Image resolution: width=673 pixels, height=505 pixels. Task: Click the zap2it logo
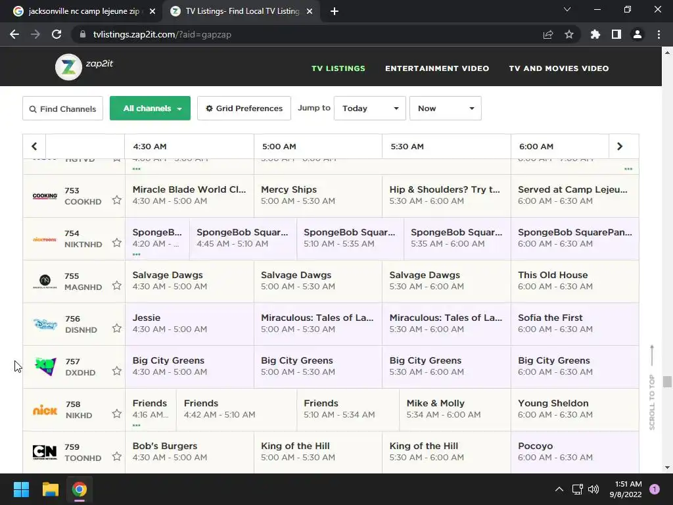84,66
